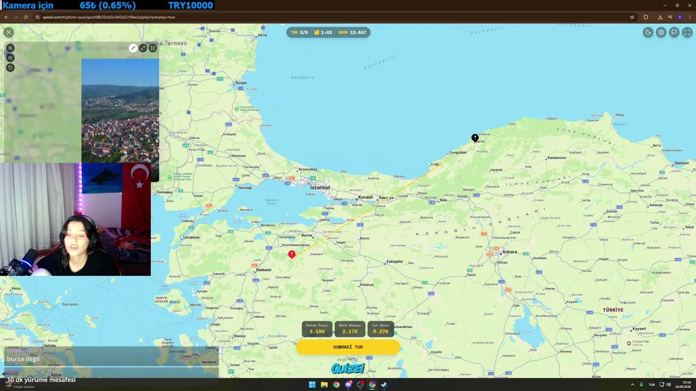The image size is (696, 391).
Task: Click the Eskişehir label on the map
Action: tap(395, 262)
